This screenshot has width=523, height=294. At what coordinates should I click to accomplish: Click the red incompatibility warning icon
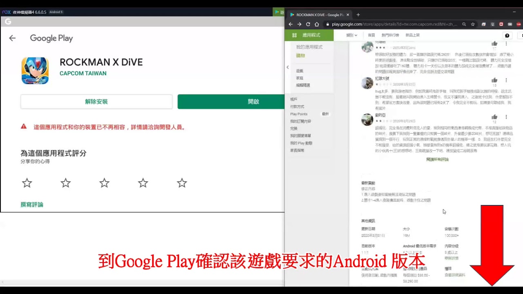(x=24, y=127)
